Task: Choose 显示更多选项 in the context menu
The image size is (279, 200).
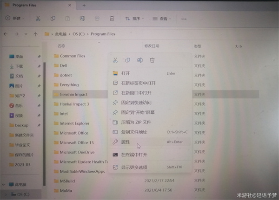Action: [x=150, y=167]
